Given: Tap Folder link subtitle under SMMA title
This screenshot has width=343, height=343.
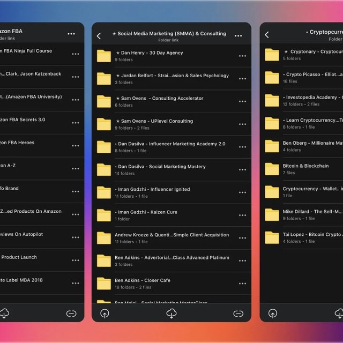Looking at the screenshot, I should click(x=168, y=40).
